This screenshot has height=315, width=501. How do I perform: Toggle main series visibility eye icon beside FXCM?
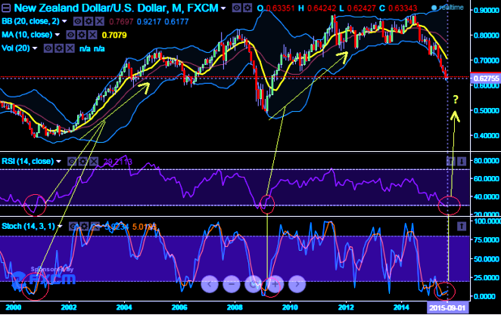236,8
